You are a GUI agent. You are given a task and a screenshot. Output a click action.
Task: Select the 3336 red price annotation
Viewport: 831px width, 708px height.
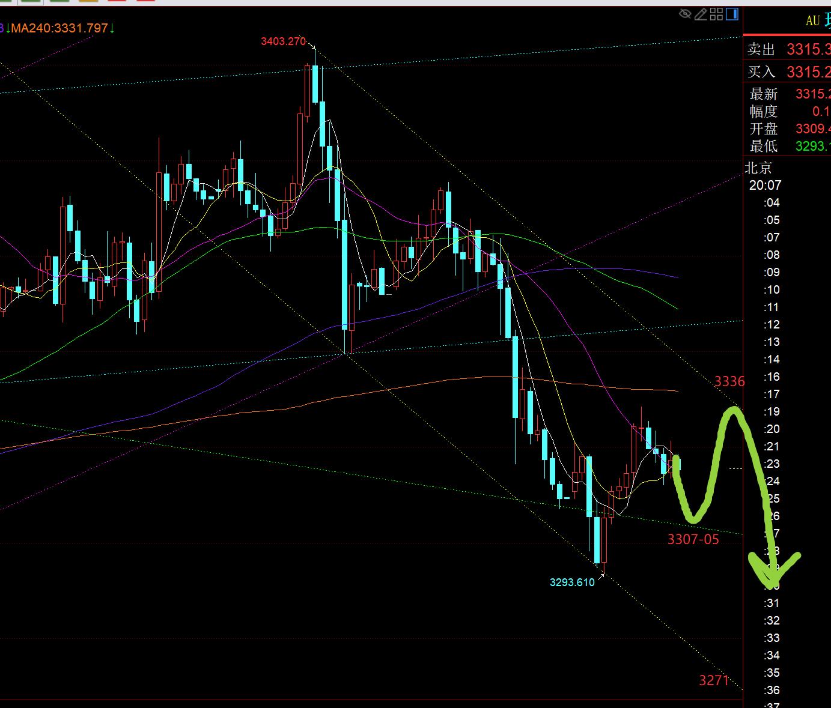tap(729, 381)
